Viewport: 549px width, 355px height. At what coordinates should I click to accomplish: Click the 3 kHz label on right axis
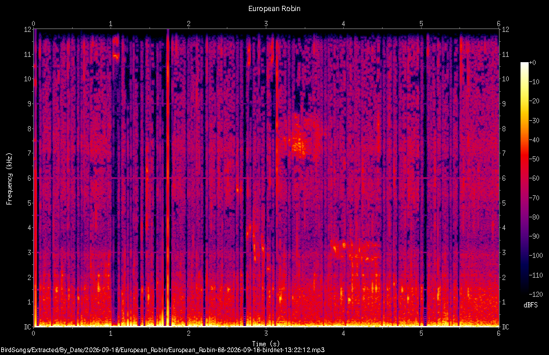pos(504,253)
